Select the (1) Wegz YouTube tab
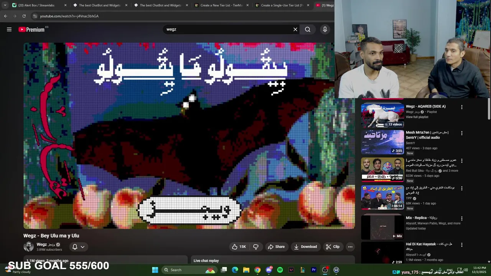Screen dimensions: 491x276 [x=325, y=5]
